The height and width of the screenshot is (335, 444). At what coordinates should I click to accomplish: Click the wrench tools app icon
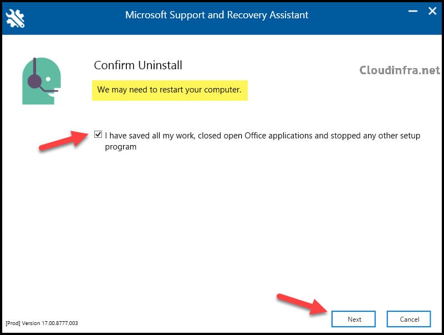click(x=16, y=18)
